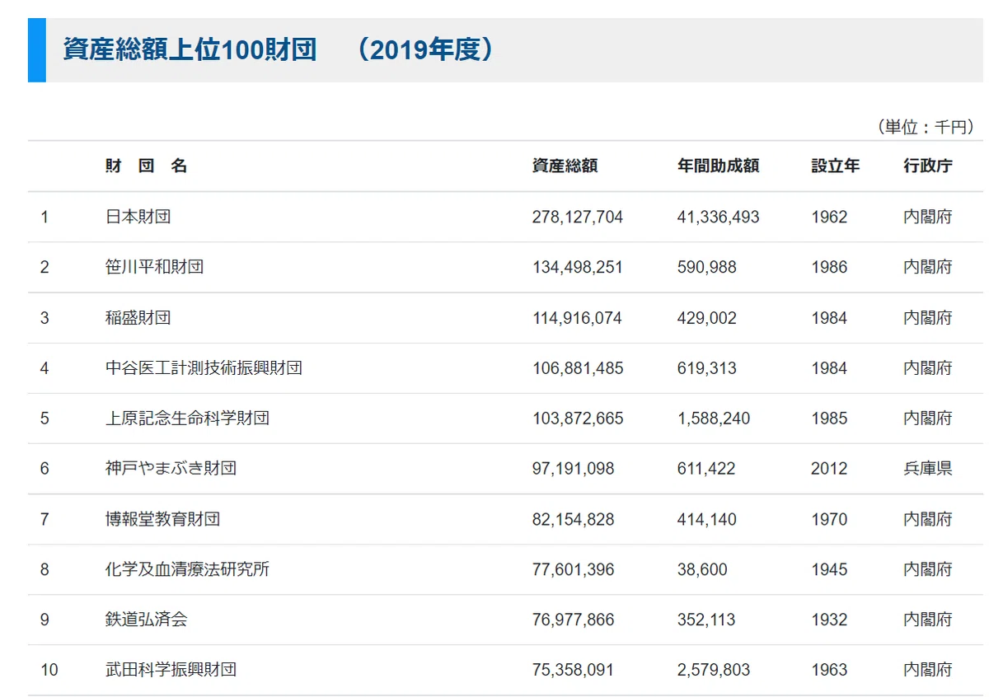Click the asset value 77,601,396
Image resolution: width=989 pixels, height=697 pixels.
[x=574, y=569]
